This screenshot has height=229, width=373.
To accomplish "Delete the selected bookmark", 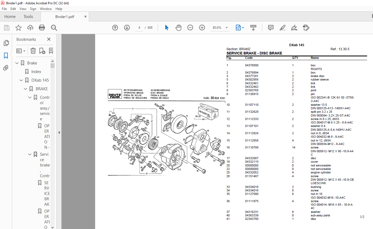I will [33, 51].
